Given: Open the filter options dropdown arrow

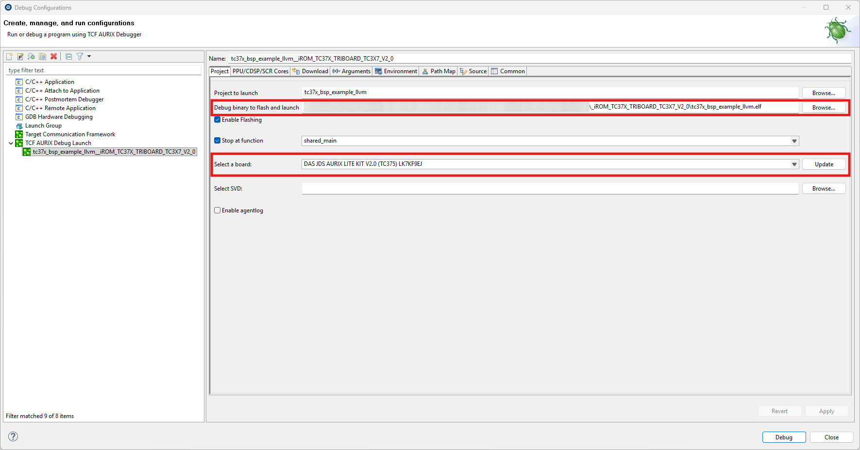Looking at the screenshot, I should (x=89, y=57).
